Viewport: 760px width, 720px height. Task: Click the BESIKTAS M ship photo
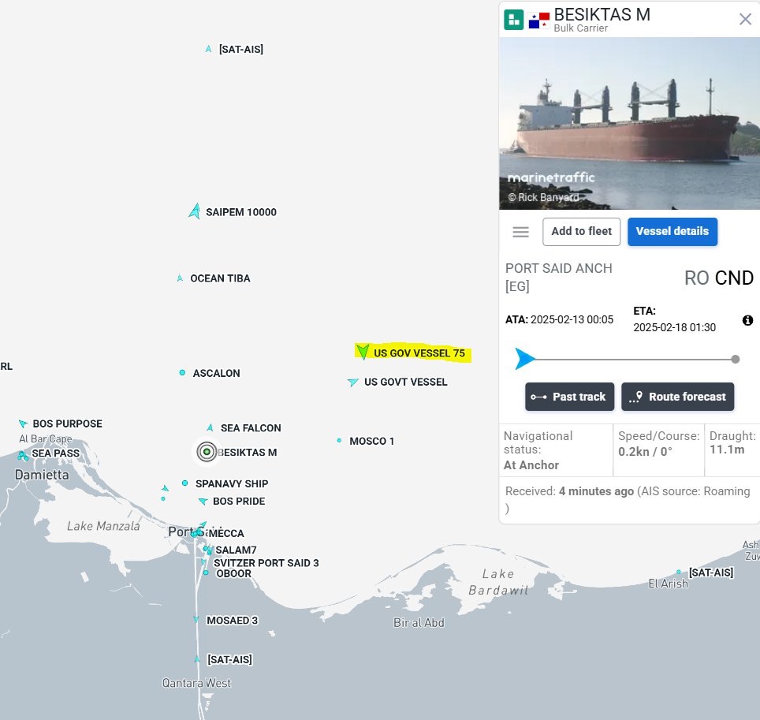tap(629, 122)
